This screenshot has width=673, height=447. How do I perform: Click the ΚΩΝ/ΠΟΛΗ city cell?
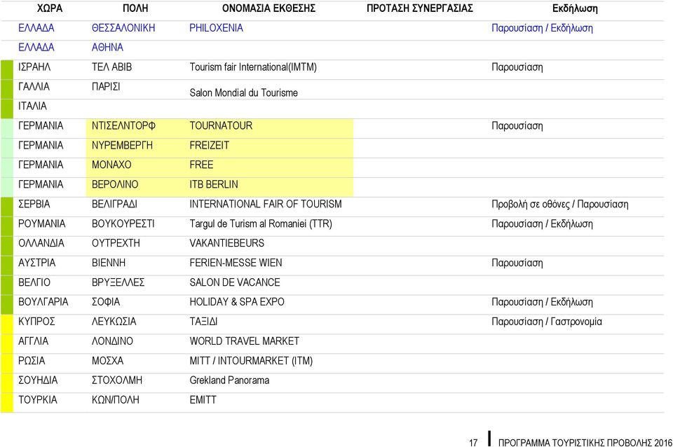115,400
